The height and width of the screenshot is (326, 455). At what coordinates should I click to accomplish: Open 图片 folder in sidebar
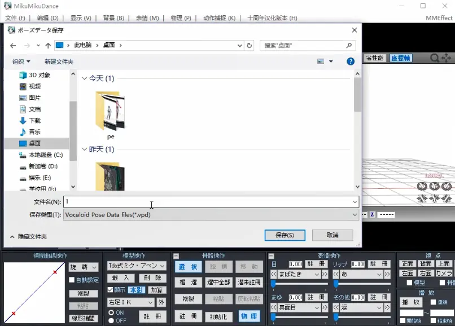30,98
